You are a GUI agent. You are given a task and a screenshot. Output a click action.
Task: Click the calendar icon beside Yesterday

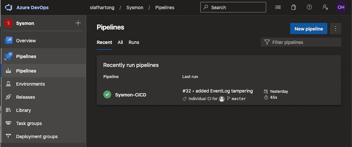(x=266, y=91)
